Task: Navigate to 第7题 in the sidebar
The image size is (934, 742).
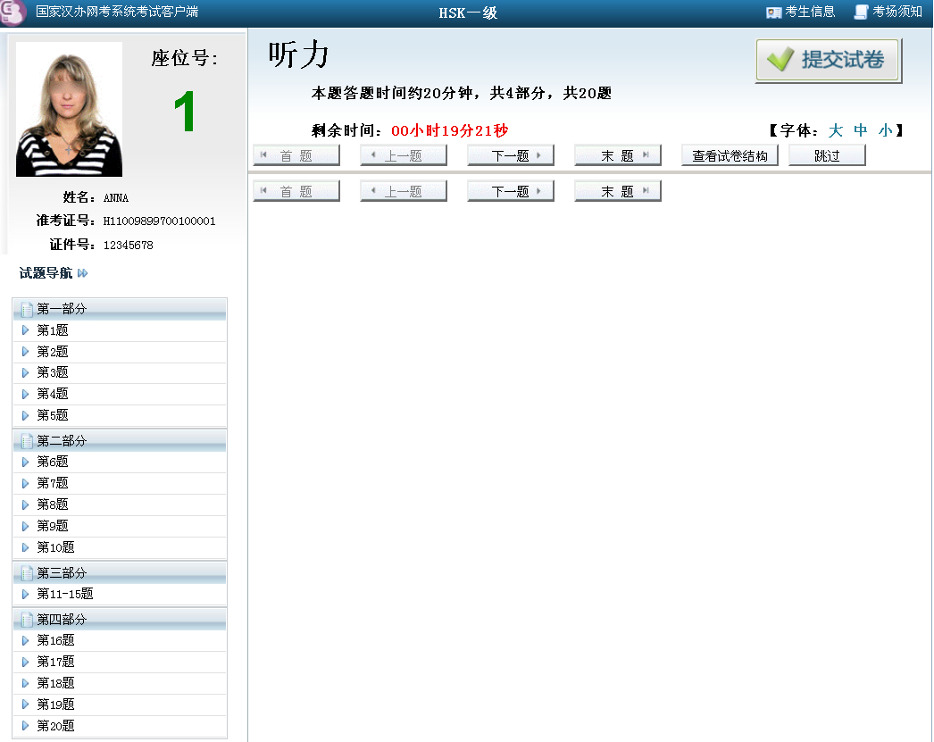Action: pyautogui.click(x=53, y=483)
